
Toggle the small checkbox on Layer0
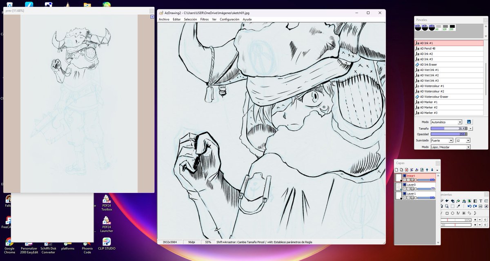416,189
